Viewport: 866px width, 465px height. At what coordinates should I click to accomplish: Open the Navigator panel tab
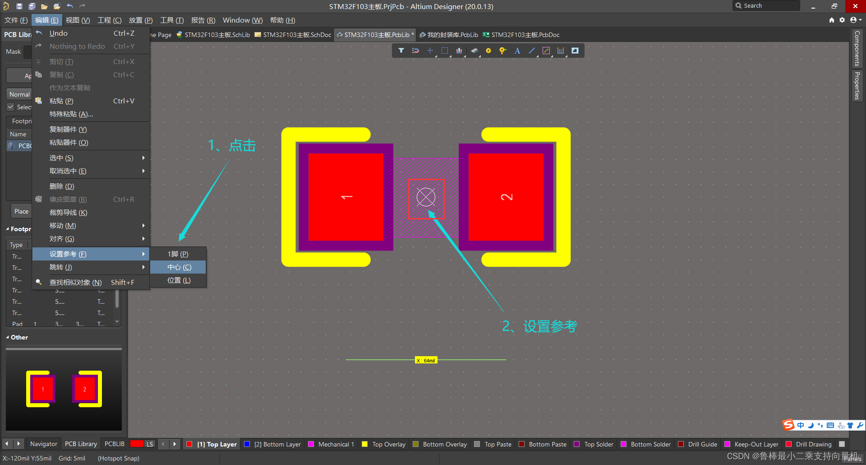tap(43, 444)
